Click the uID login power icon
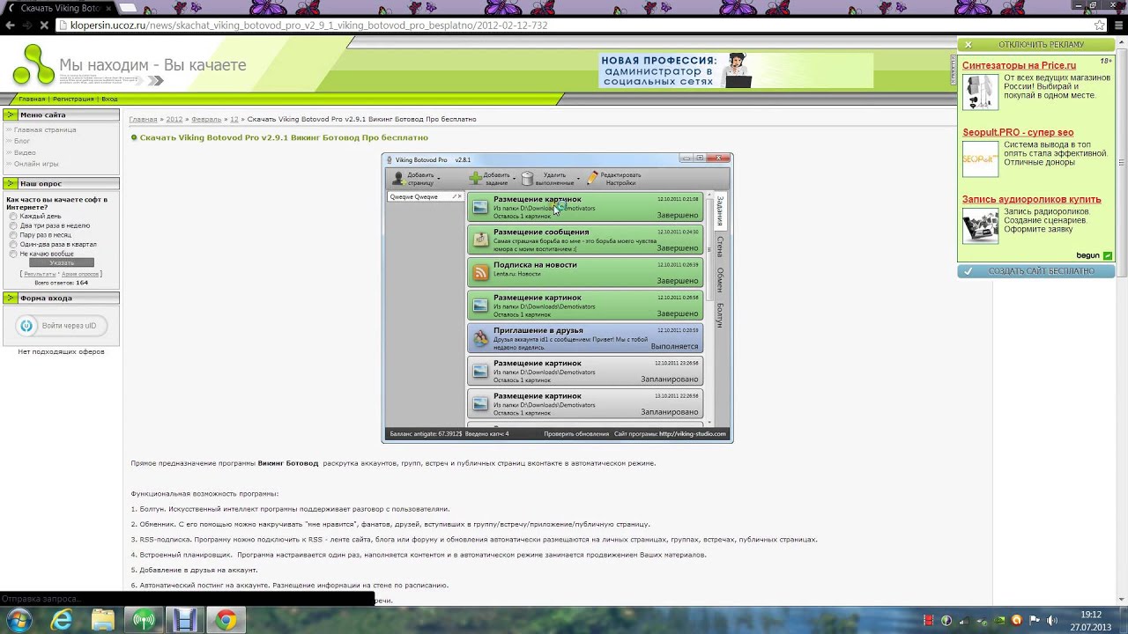Screen dimensions: 1128x634 pos(26,326)
